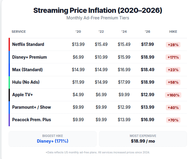The width and height of the screenshot is (192, 159).
Task: Click the Most Expensive $18.99 / mo card
Action: pos(143,139)
